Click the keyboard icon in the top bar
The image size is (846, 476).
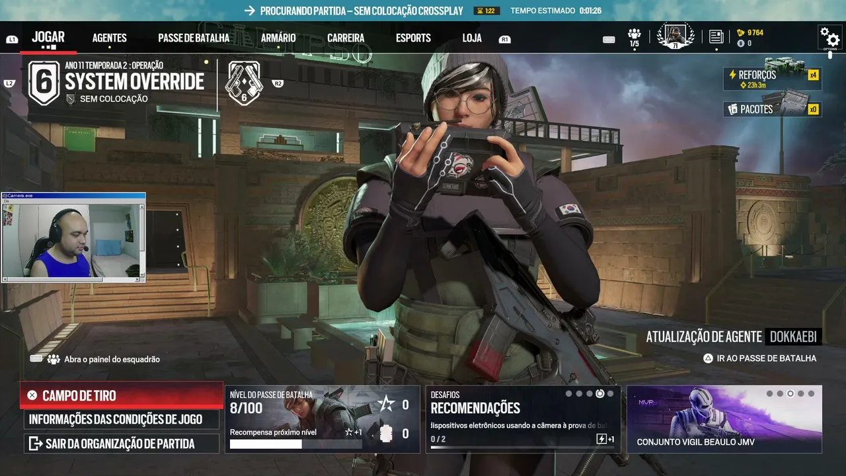609,39
